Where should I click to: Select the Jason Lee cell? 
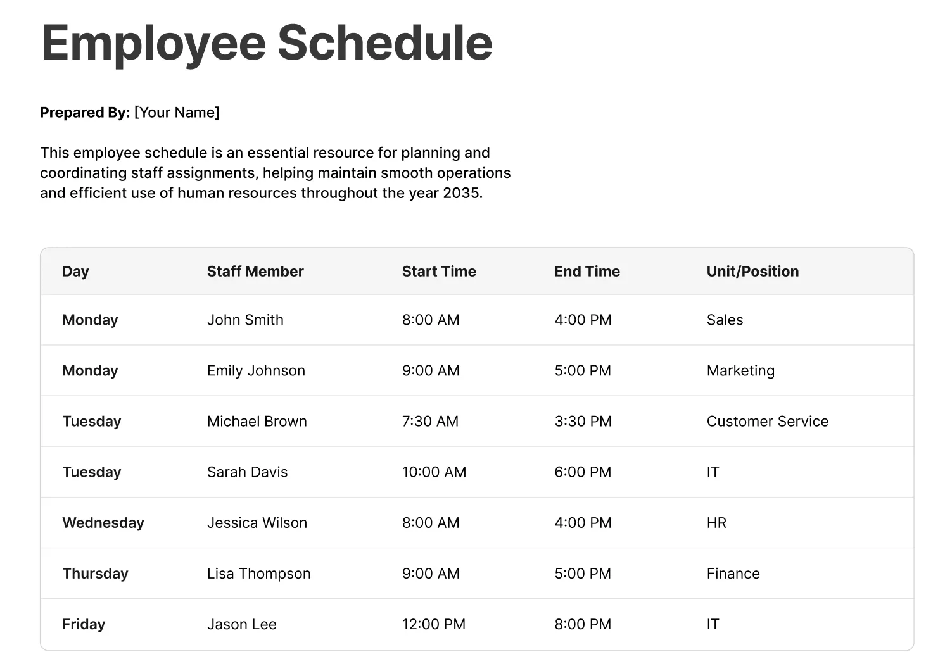point(241,624)
